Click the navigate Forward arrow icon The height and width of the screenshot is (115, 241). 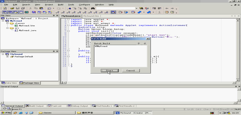pyautogui.click(x=172, y=8)
